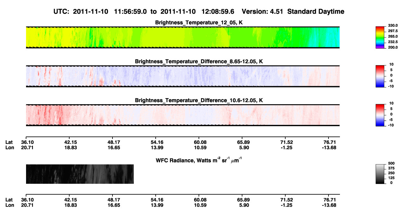Screen dimensions: 413x212
Task: Click the Lon label of the WFC lower axis
Action: point(10,205)
